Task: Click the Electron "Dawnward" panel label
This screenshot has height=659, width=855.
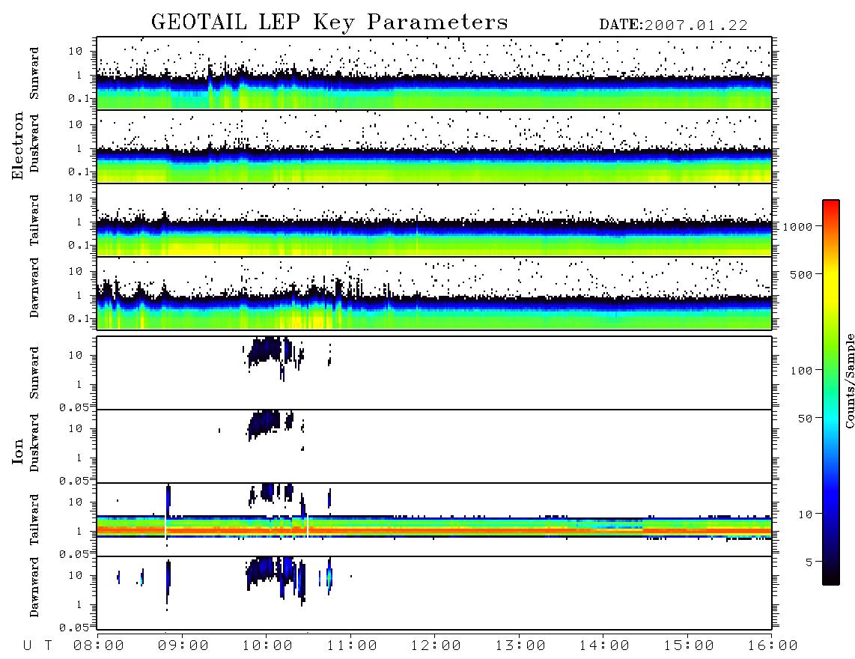Action: (34, 288)
